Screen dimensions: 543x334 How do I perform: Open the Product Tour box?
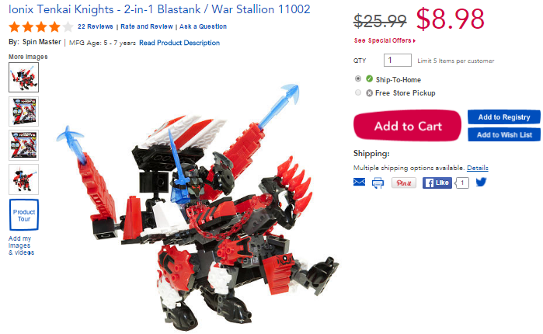pyautogui.click(x=24, y=215)
